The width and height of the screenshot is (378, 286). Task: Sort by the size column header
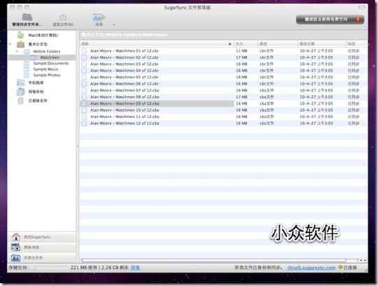245,43
